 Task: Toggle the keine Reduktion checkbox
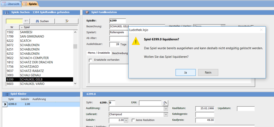pyautogui.click(x=133, y=120)
